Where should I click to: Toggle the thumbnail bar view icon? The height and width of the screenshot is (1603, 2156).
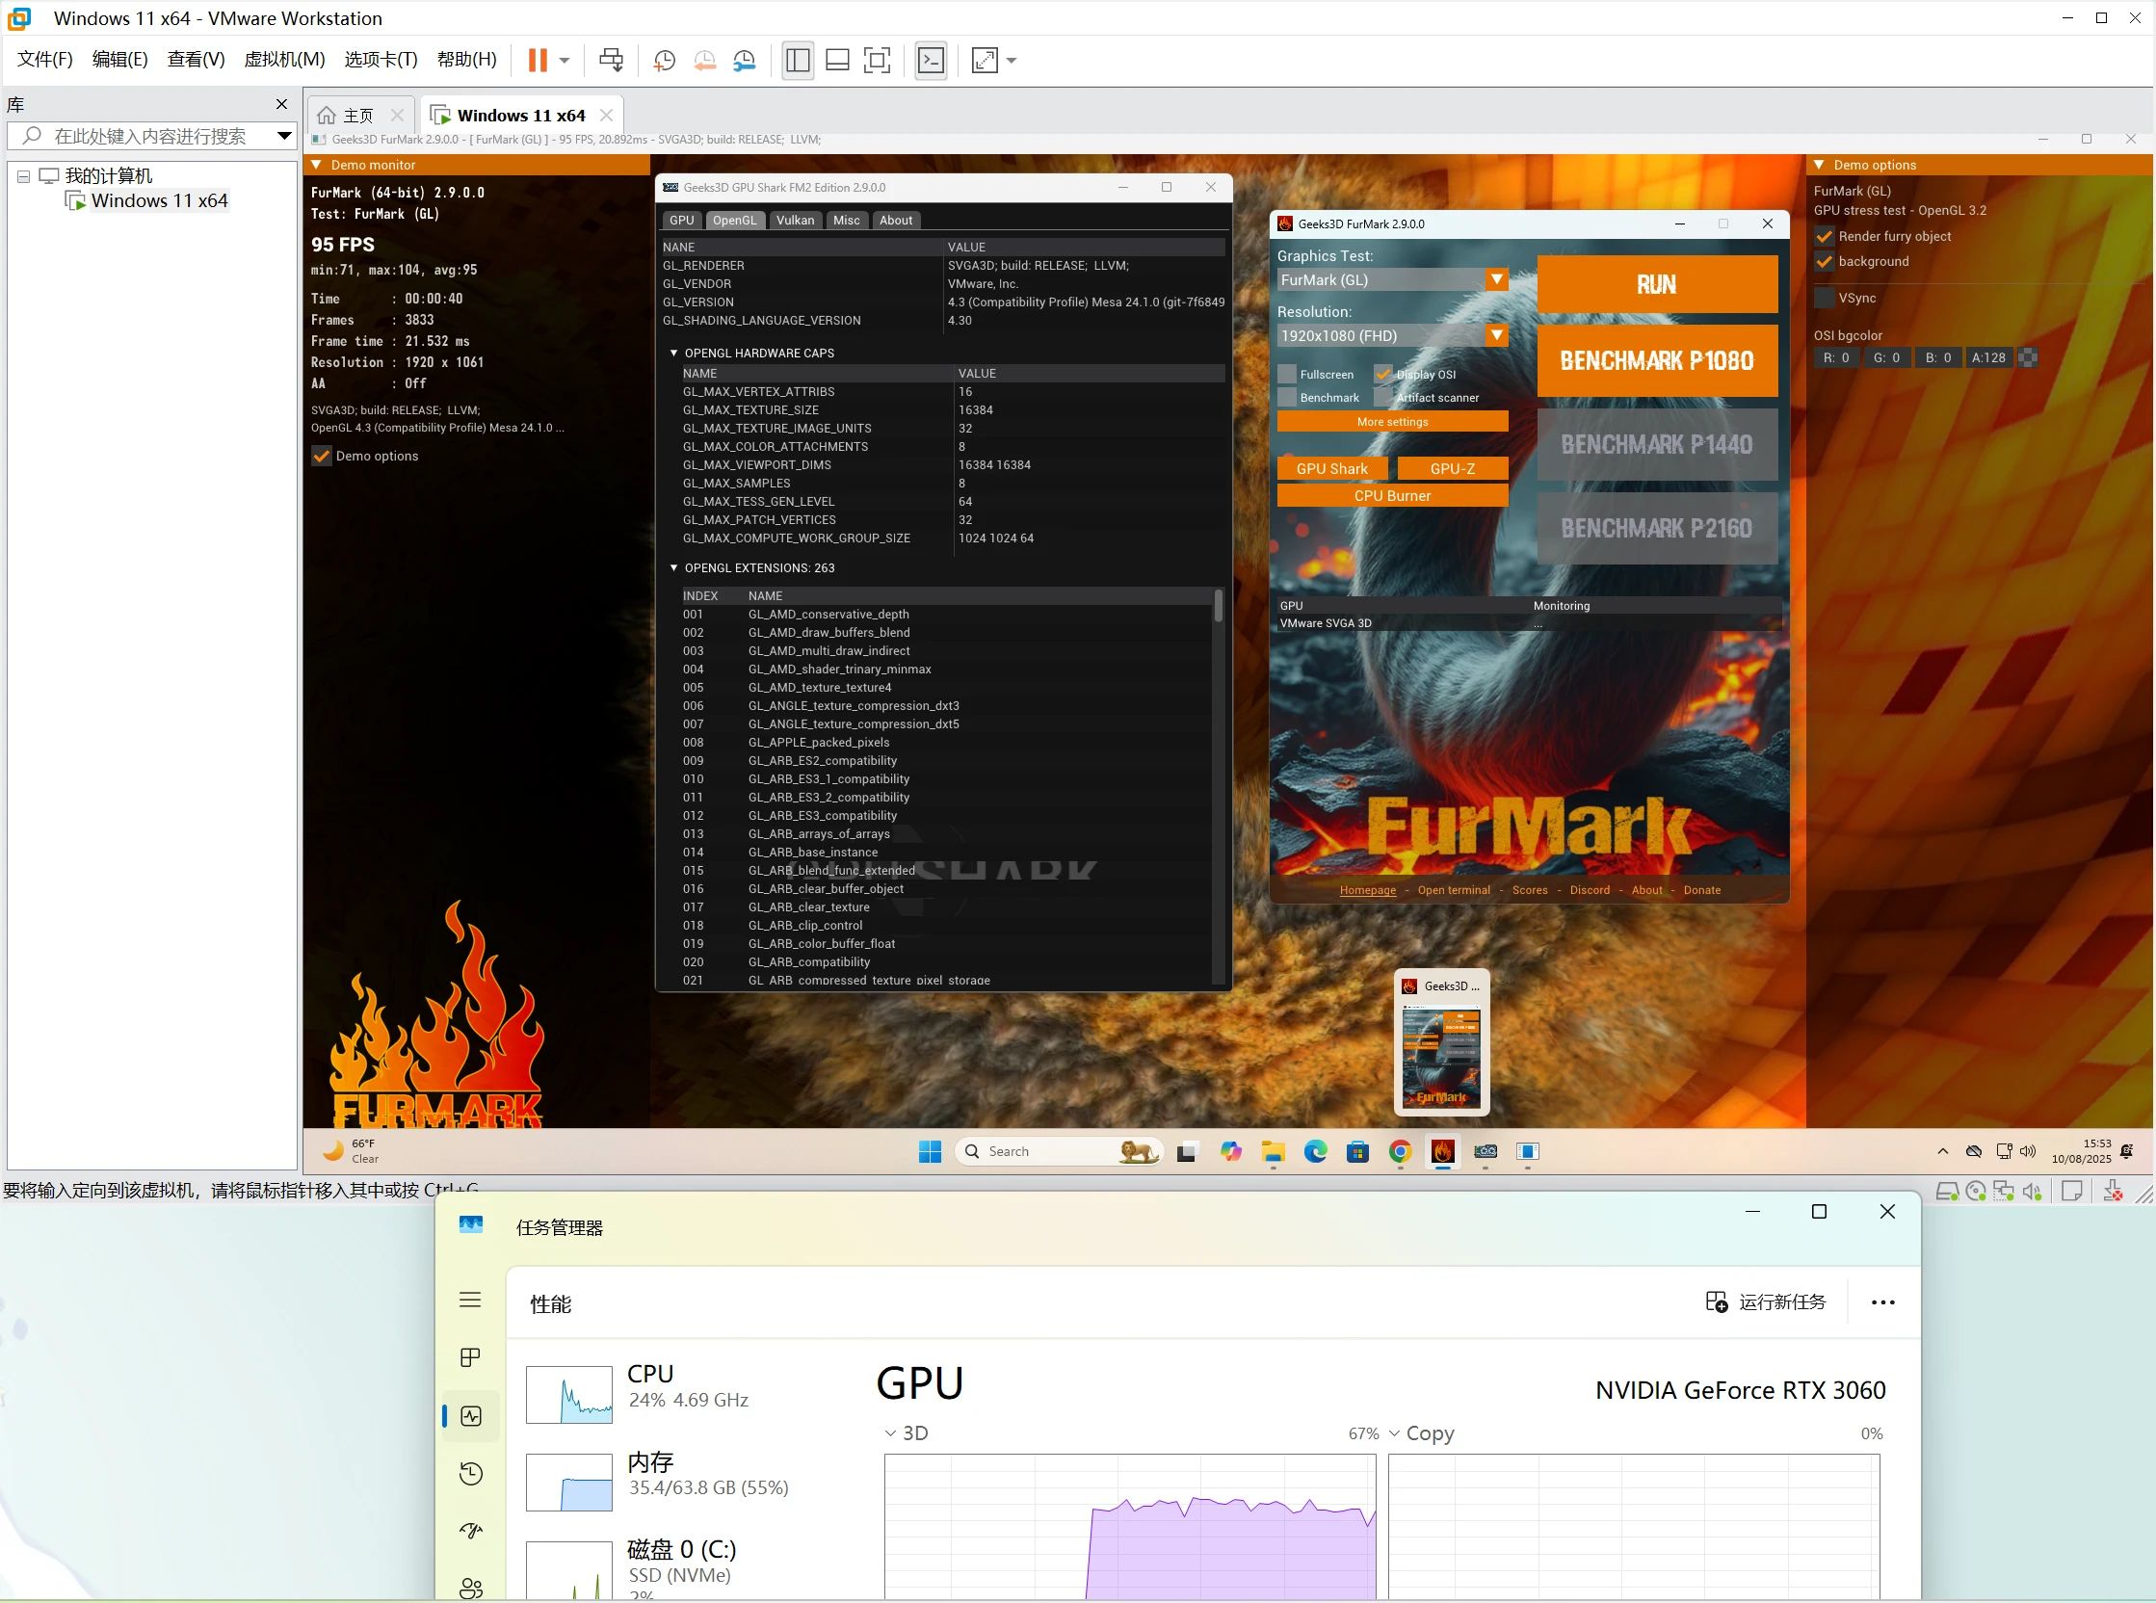coord(837,60)
